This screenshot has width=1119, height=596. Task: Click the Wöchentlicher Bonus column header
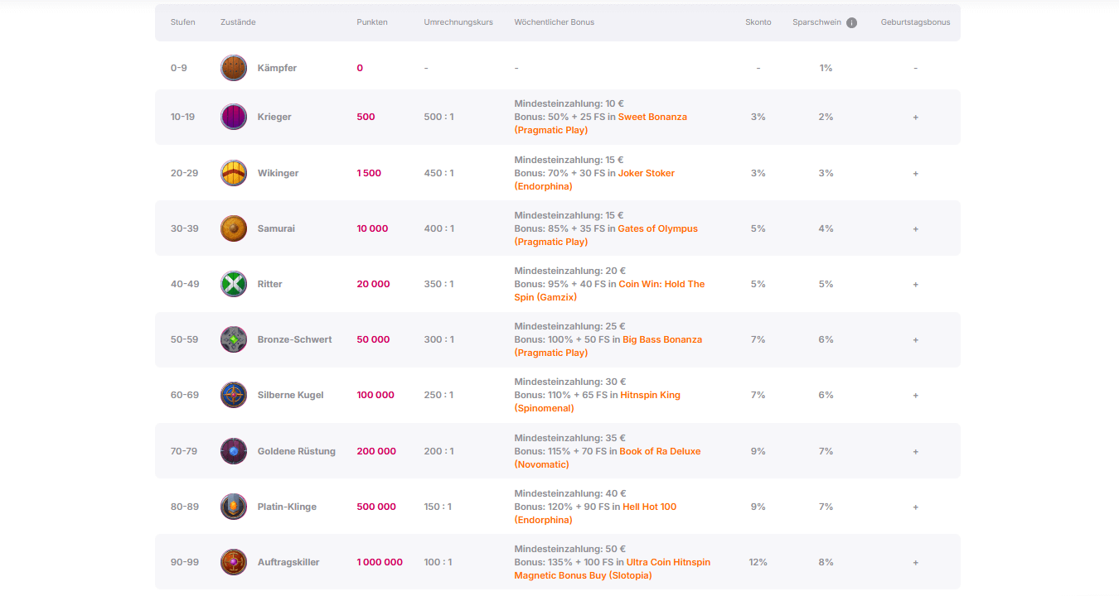554,22
